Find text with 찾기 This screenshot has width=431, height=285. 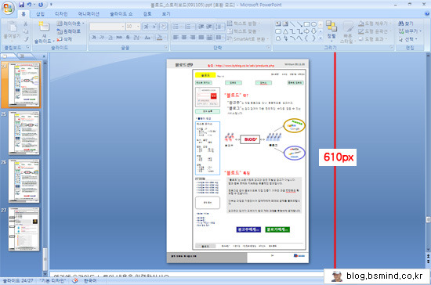[406, 23]
